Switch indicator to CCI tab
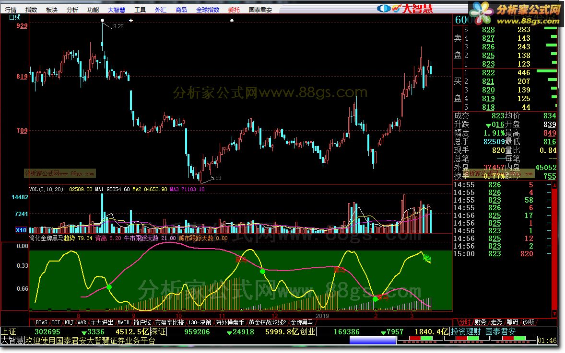565x353 pixels. tap(56, 322)
